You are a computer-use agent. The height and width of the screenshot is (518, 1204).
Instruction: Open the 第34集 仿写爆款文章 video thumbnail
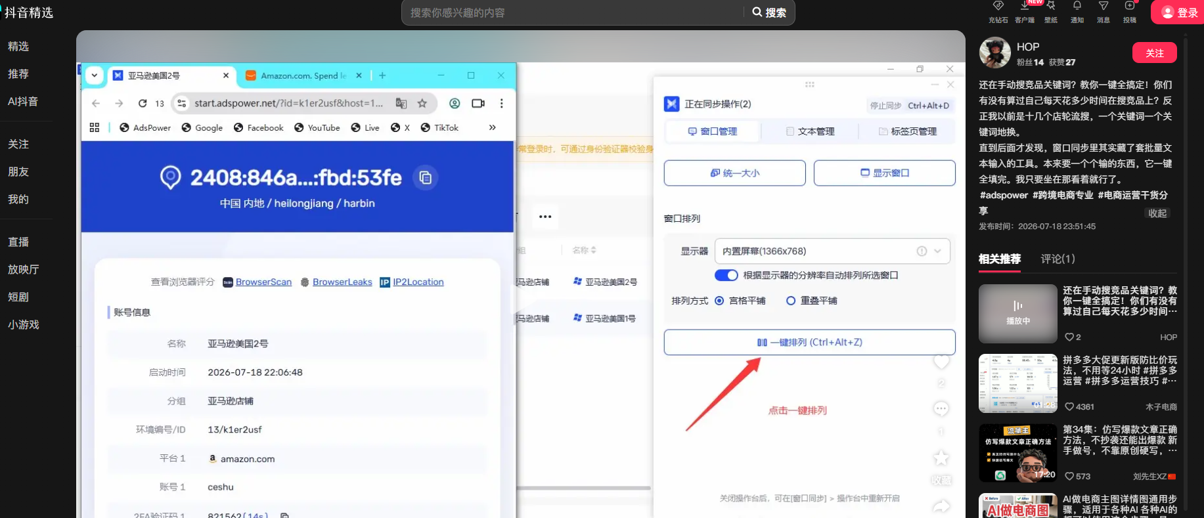(x=1018, y=453)
